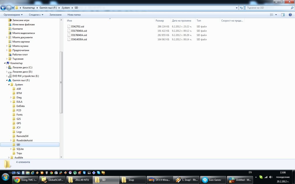
Task: Click the Компютър breadcrumb in the address bar
Action: (29, 8)
